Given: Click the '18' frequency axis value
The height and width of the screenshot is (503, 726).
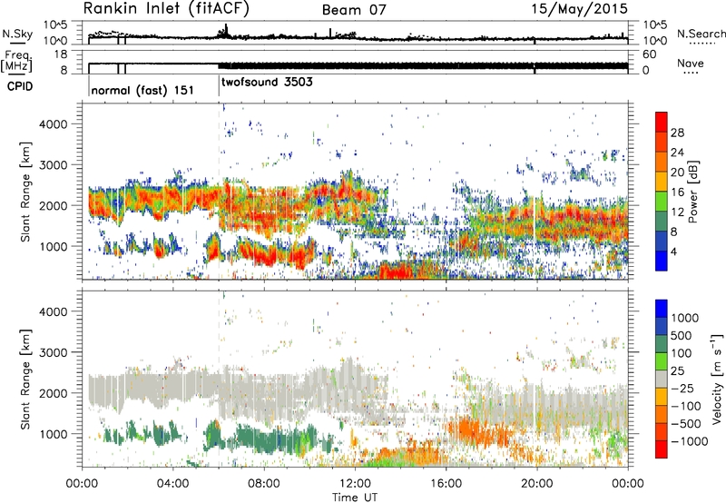Looking at the screenshot, I should point(60,54).
